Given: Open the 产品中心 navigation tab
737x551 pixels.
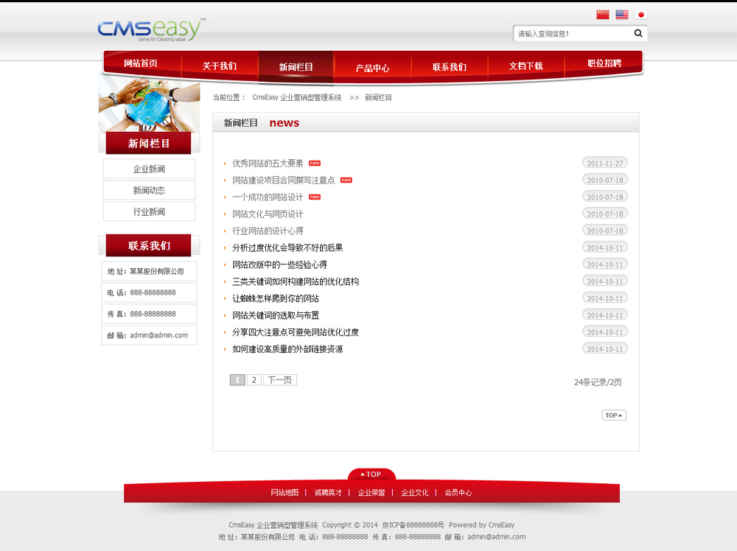Looking at the screenshot, I should (x=372, y=68).
